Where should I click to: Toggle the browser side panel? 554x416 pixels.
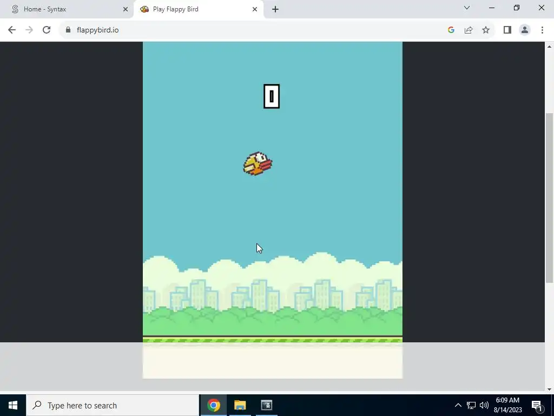click(507, 30)
